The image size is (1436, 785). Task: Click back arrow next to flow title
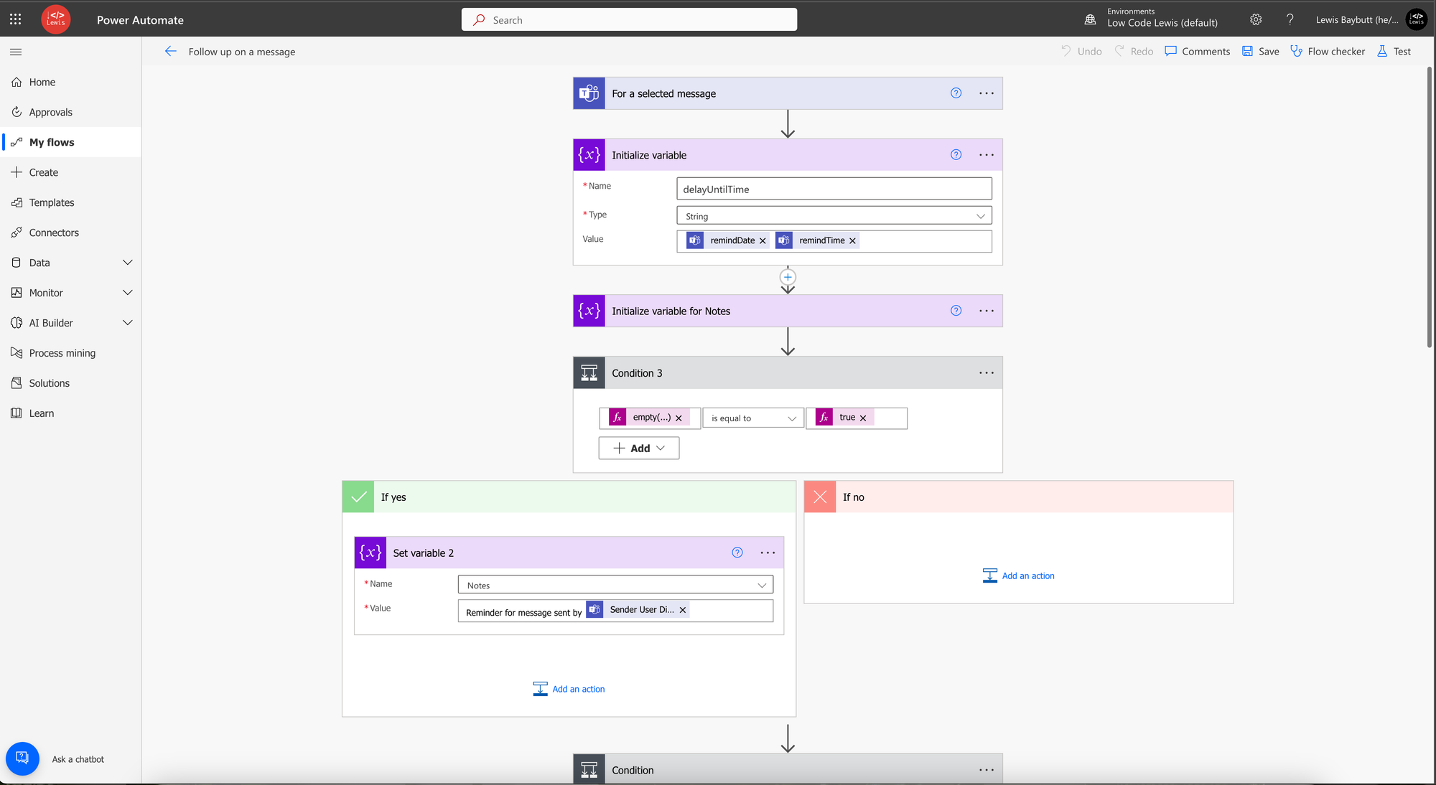(170, 51)
